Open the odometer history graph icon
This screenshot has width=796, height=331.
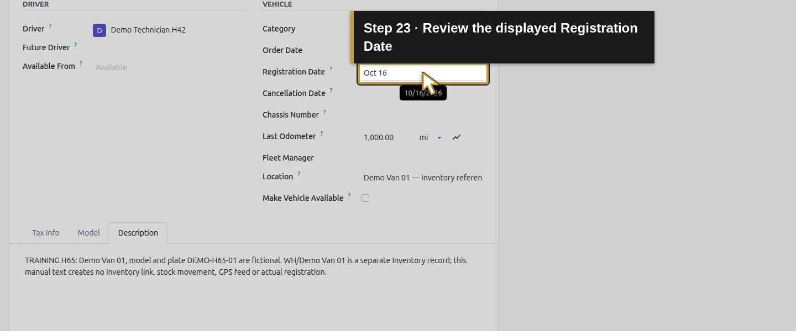[457, 137]
